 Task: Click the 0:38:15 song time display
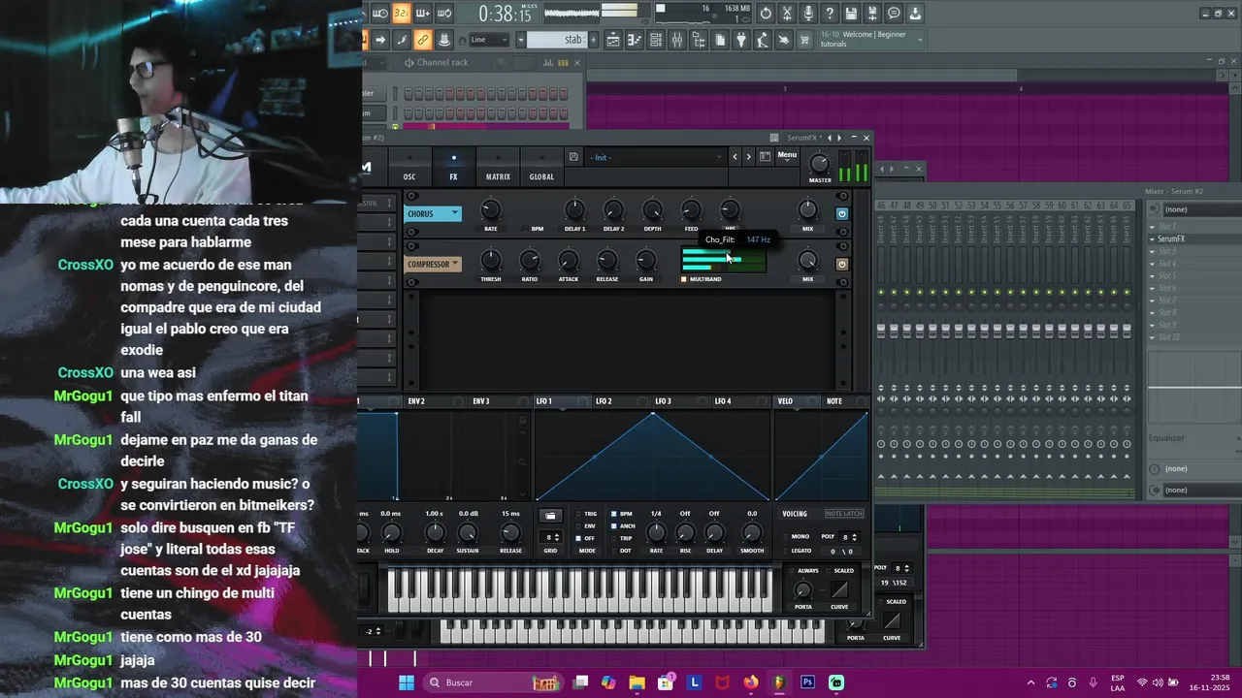pyautogui.click(x=505, y=14)
